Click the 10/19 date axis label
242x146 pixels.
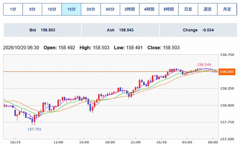(x=15, y=142)
